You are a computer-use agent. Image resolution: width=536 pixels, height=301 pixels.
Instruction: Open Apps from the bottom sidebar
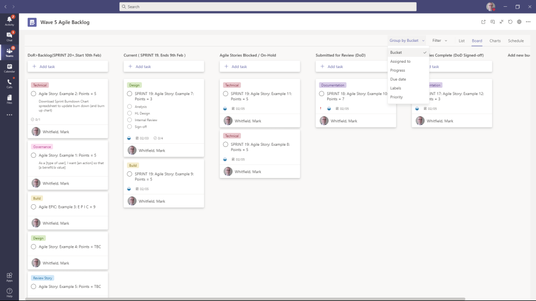[x=9, y=277]
